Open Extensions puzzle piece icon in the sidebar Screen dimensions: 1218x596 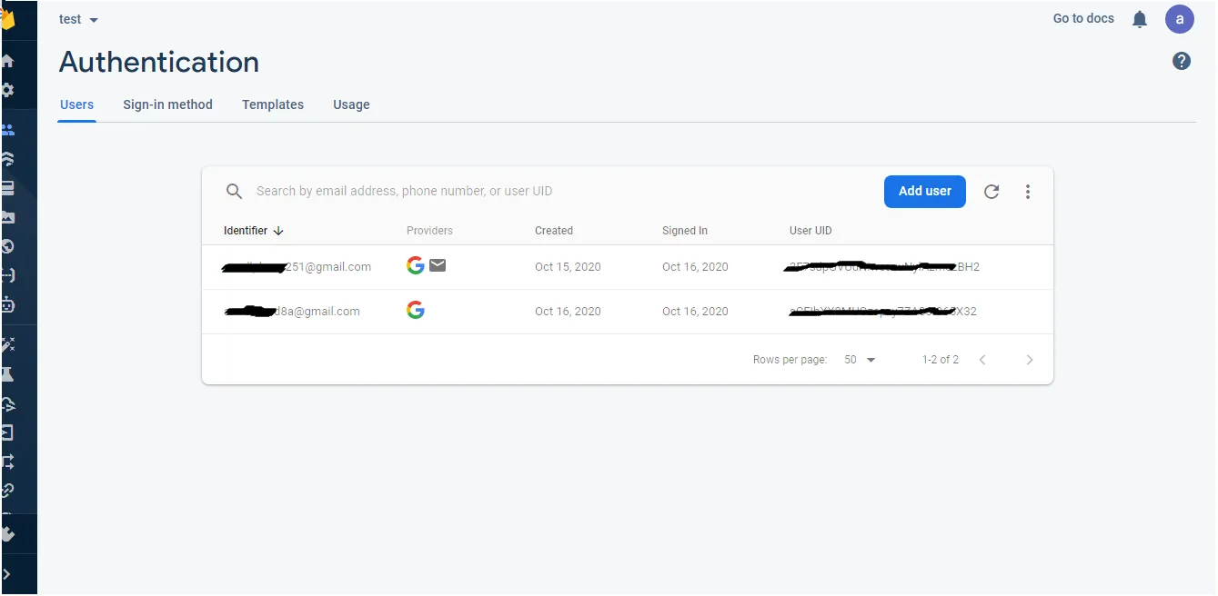click(x=7, y=533)
